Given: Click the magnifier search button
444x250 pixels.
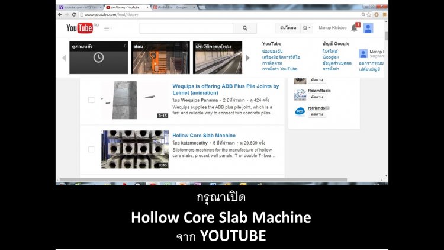Looking at the screenshot, I should tap(245, 28).
